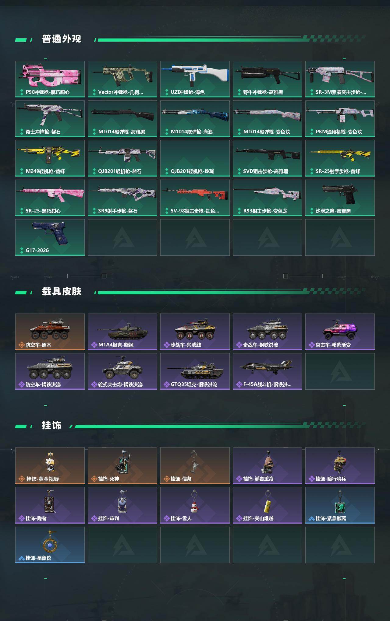The image size is (390, 621).
Task: Select the P90冲锋枪-黑巧甜心 pink gun skin
Action: click(x=50, y=79)
